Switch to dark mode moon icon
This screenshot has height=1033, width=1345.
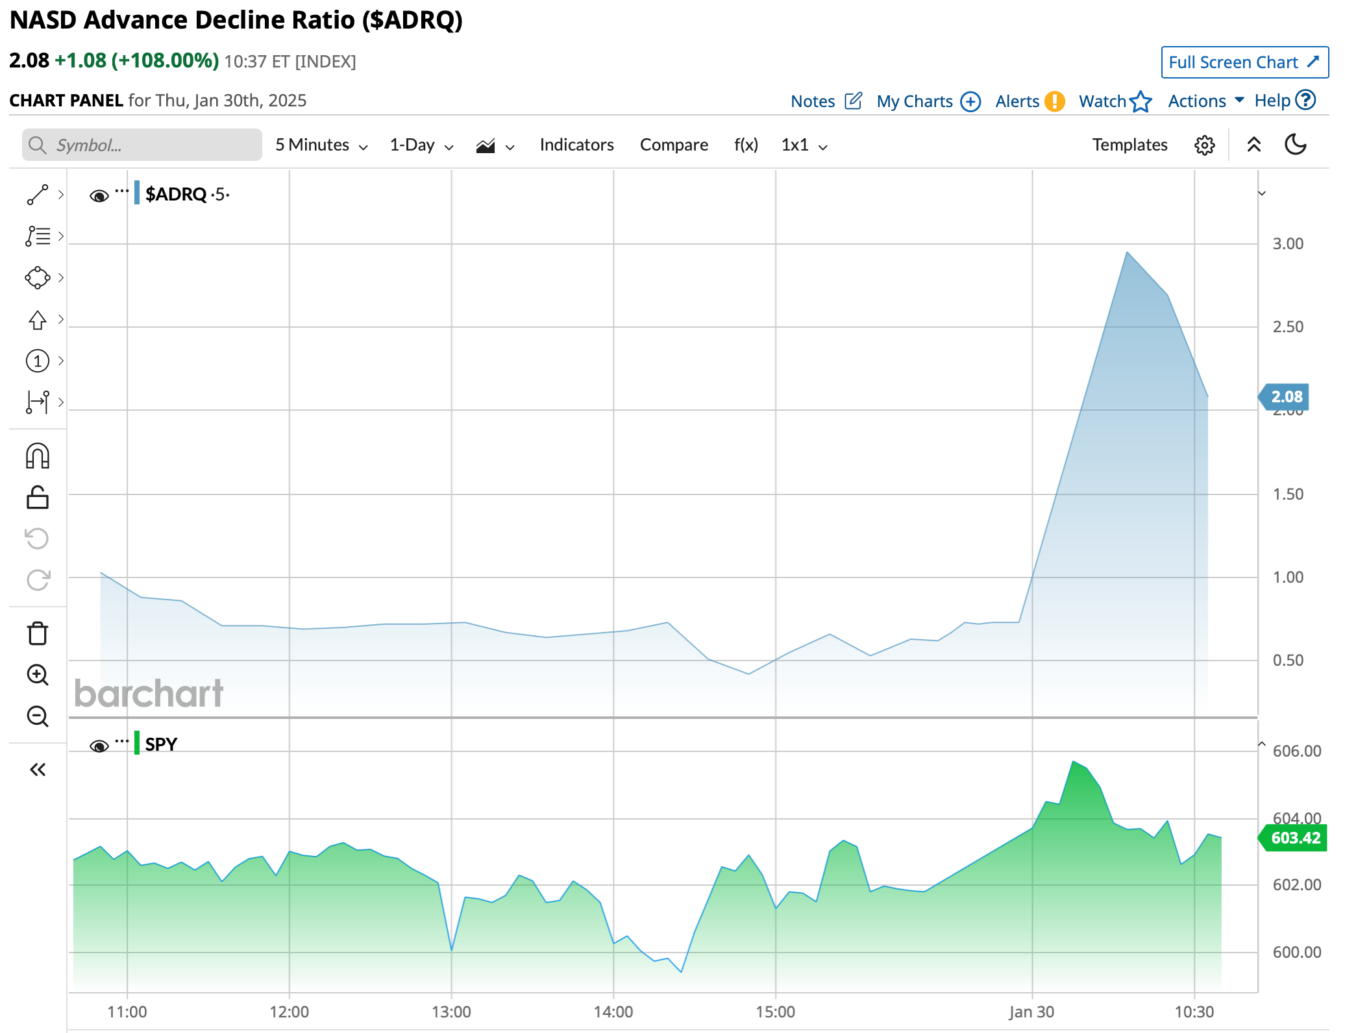tap(1296, 145)
